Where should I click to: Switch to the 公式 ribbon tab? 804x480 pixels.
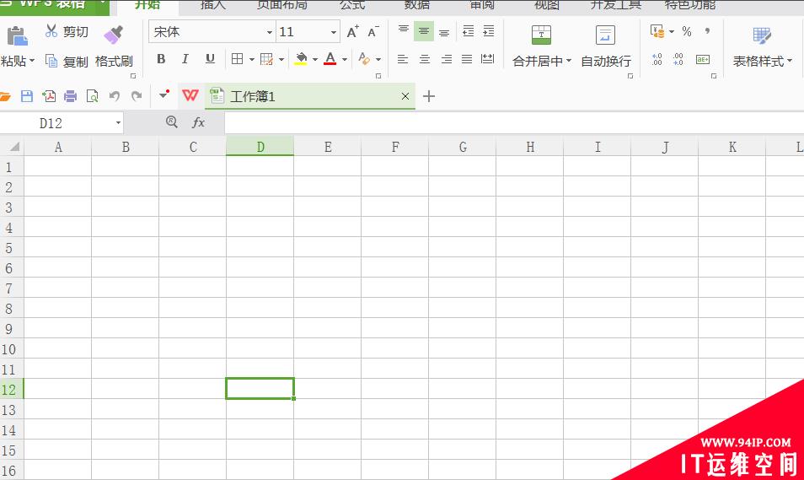pos(352,5)
